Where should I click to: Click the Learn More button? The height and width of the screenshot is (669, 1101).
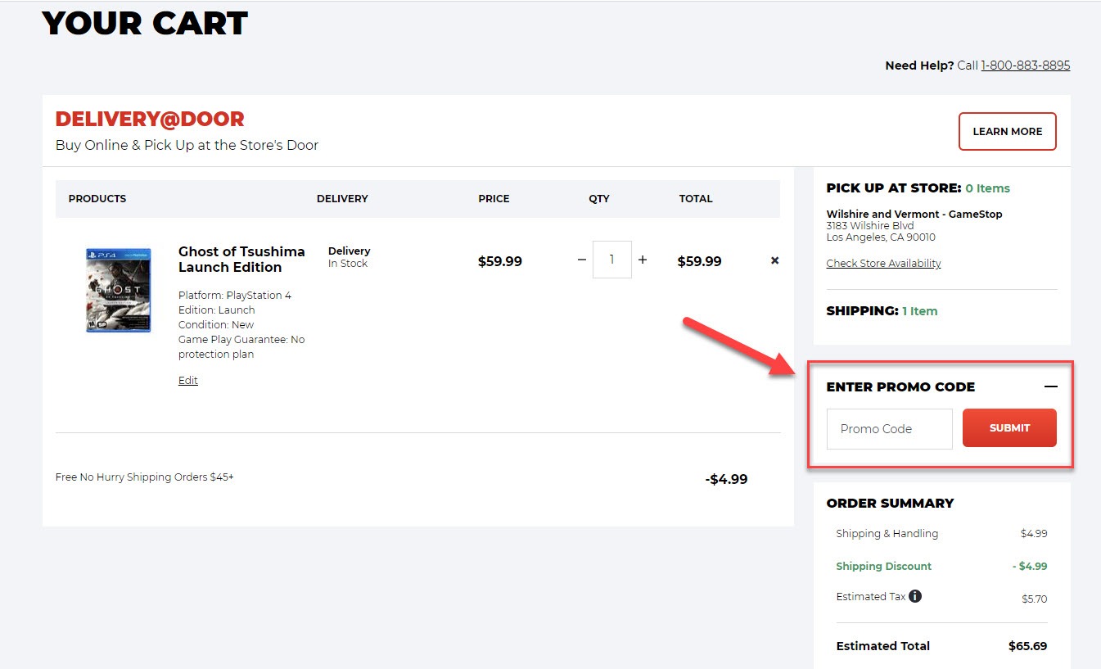1008,131
